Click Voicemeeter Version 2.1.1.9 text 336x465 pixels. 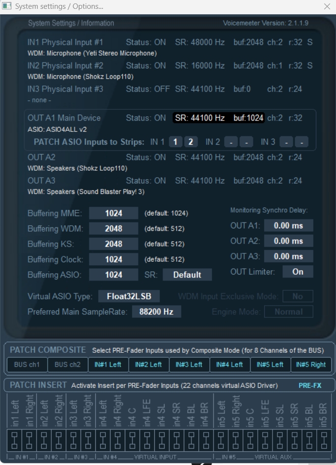click(x=266, y=23)
